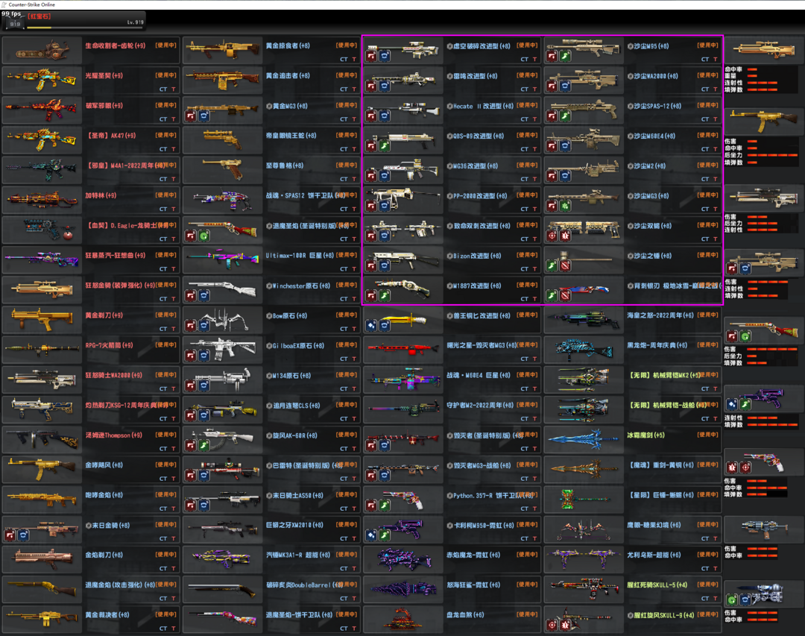Select the 生命收割者-齿轮 weapon image

pyautogui.click(x=42, y=50)
